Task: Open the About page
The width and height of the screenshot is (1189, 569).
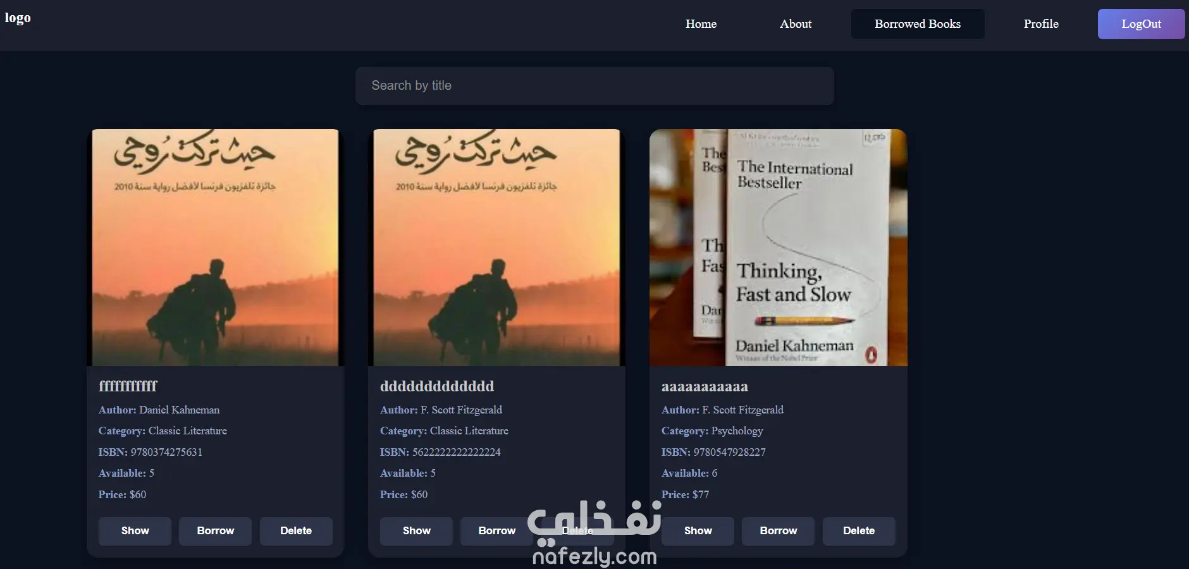Action: pos(796,24)
